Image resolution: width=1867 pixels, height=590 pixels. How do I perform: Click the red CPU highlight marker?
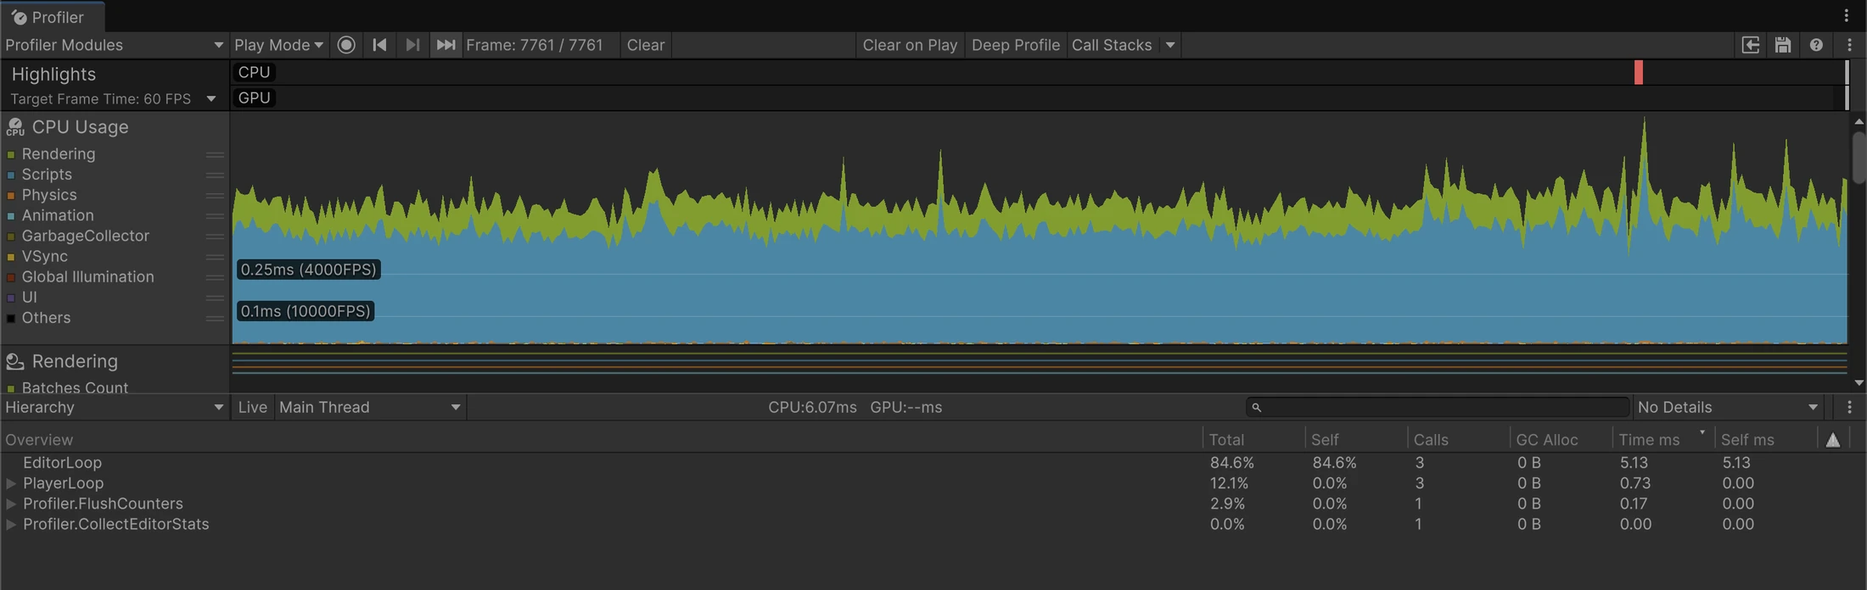pyautogui.click(x=1639, y=72)
